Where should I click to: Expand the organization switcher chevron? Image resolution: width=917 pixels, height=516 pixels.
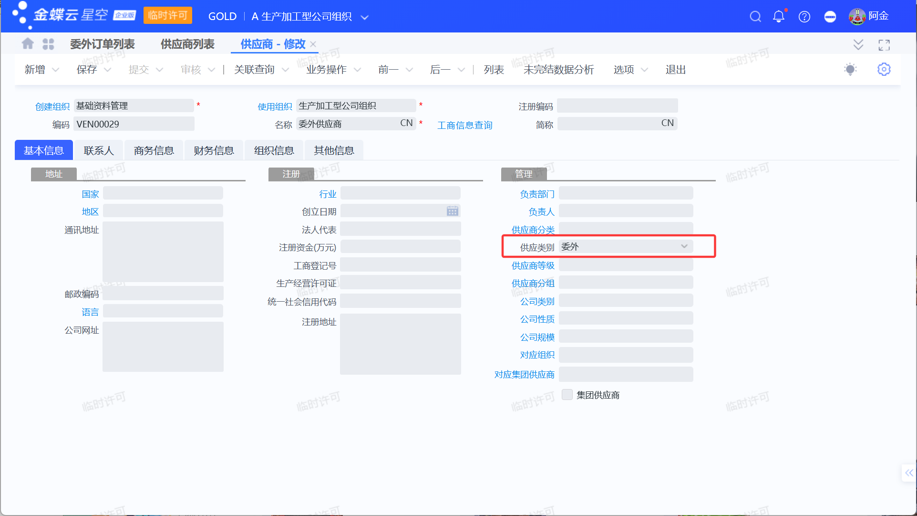click(x=365, y=18)
